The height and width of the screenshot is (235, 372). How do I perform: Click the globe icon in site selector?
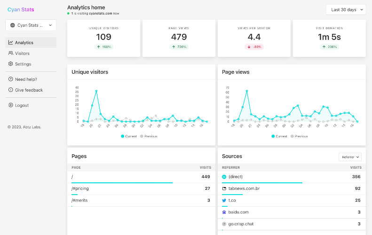[x=13, y=25]
